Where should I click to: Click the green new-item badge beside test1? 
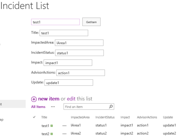click(52, 126)
